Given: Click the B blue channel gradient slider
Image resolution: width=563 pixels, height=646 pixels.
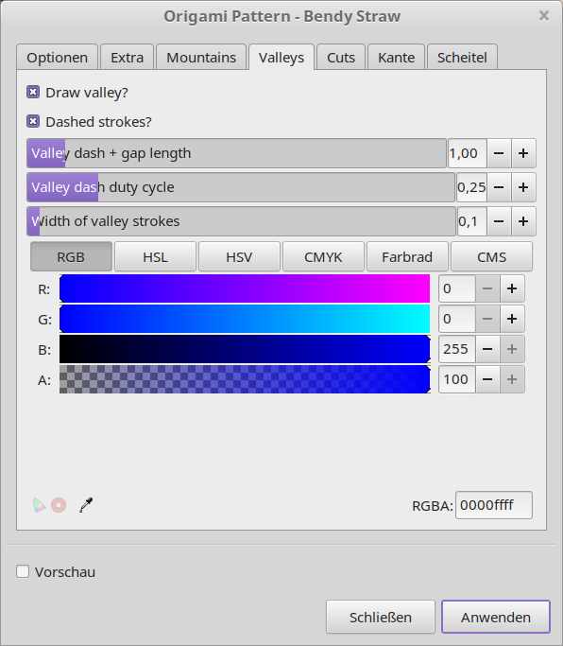Looking at the screenshot, I should click(245, 349).
